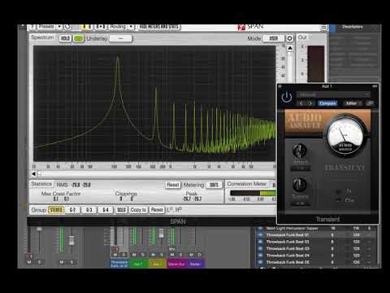Screen dimensions: 390x293
Task: Select the STEREO group
Action: coord(56,210)
